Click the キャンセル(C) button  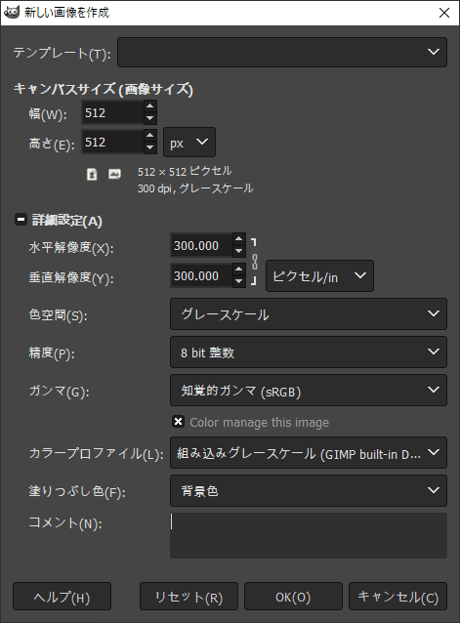(397, 597)
